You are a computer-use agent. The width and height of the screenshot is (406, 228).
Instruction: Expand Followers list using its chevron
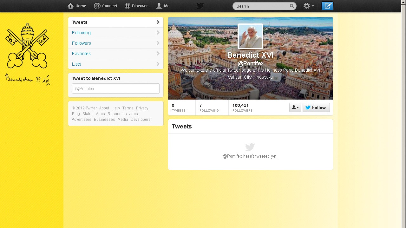[x=158, y=43]
